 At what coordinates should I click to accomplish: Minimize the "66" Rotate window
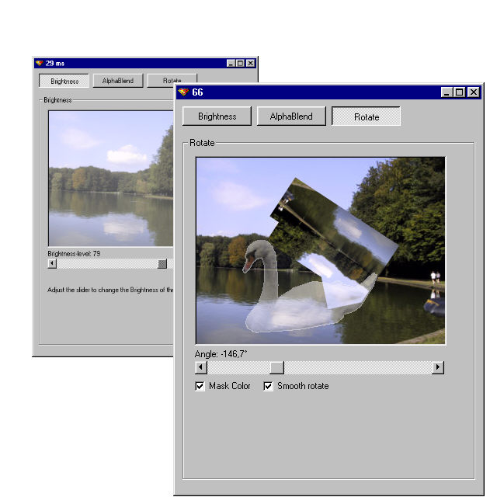(x=447, y=92)
